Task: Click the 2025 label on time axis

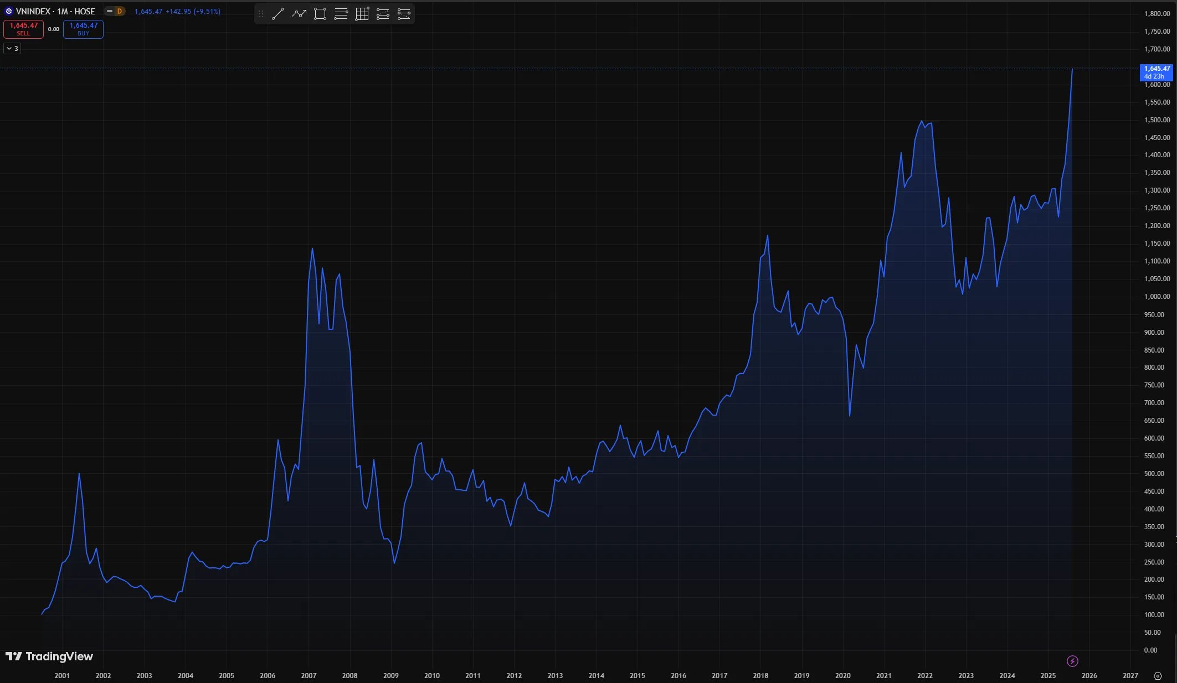Action: (x=1048, y=676)
